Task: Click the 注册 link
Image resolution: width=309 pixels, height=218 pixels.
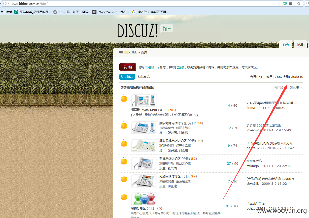Action: click(151, 67)
